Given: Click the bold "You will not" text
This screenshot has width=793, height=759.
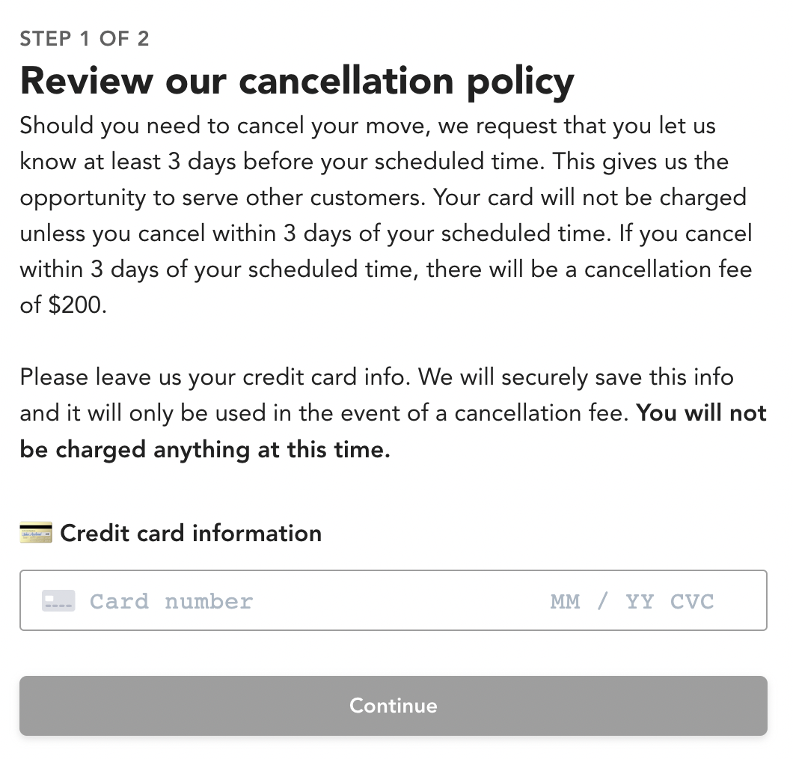Looking at the screenshot, I should (701, 413).
